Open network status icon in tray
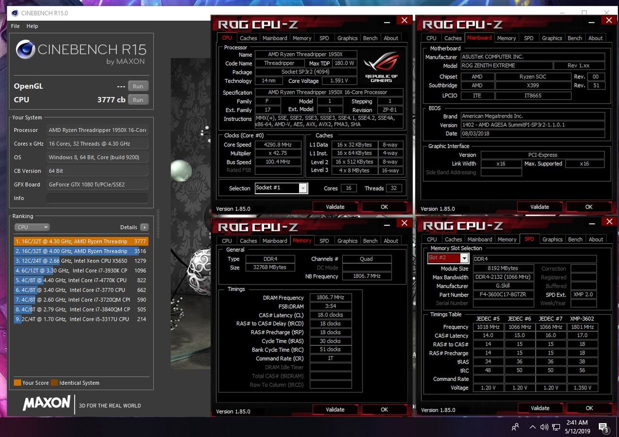The image size is (619, 437). (x=556, y=427)
